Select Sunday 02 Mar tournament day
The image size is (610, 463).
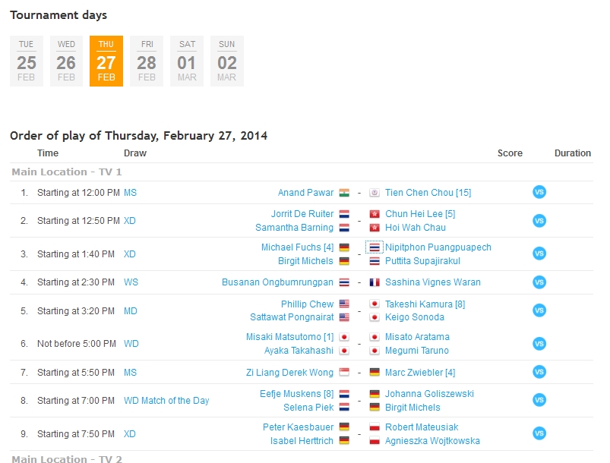227,61
